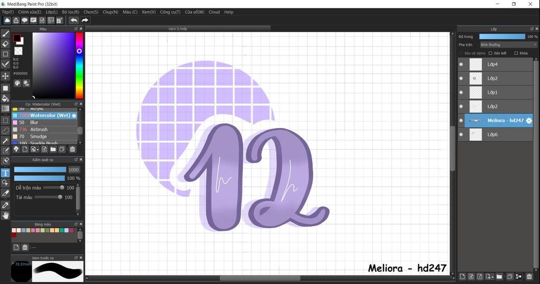Viewport: 540px width, 284px height.
Task: Open the Cloud menu
Action: (214, 12)
